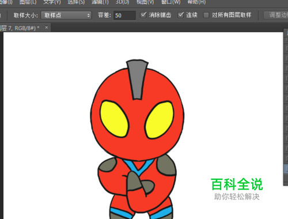Enable the 对所有图层取样 checkbox

(206, 15)
